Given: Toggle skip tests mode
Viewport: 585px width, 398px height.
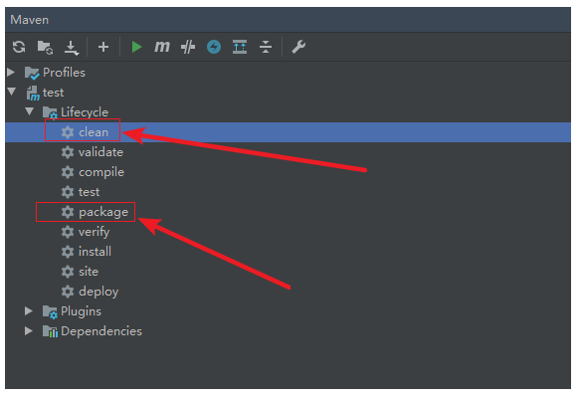Looking at the screenshot, I should 188,47.
